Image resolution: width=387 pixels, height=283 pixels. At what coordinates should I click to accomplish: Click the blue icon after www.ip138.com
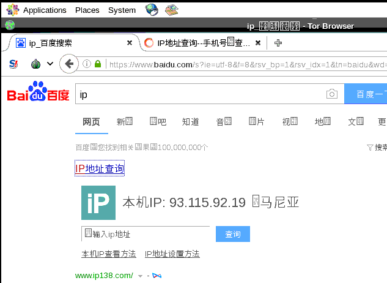pyautogui.click(x=157, y=276)
